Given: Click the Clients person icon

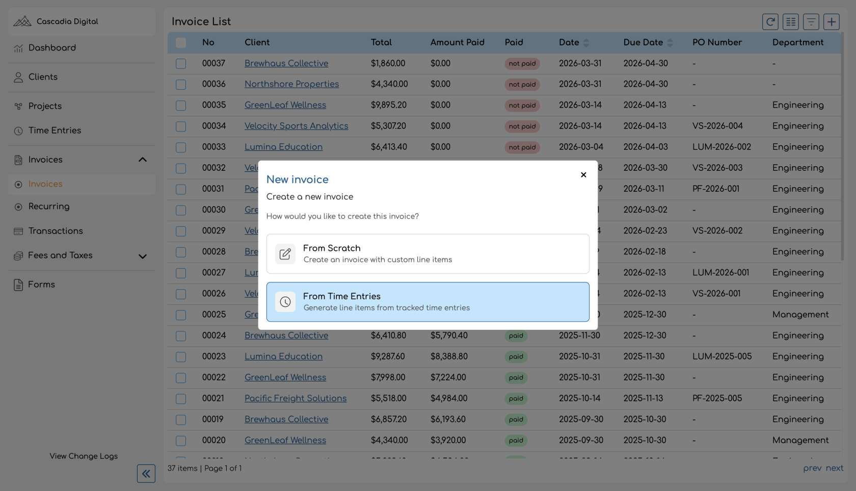Looking at the screenshot, I should click(x=18, y=77).
